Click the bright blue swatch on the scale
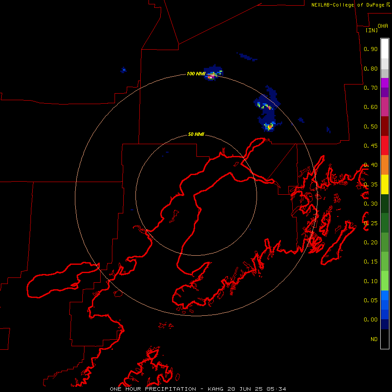Image resolution: width=392 pixels, height=392 pixels. (385, 295)
